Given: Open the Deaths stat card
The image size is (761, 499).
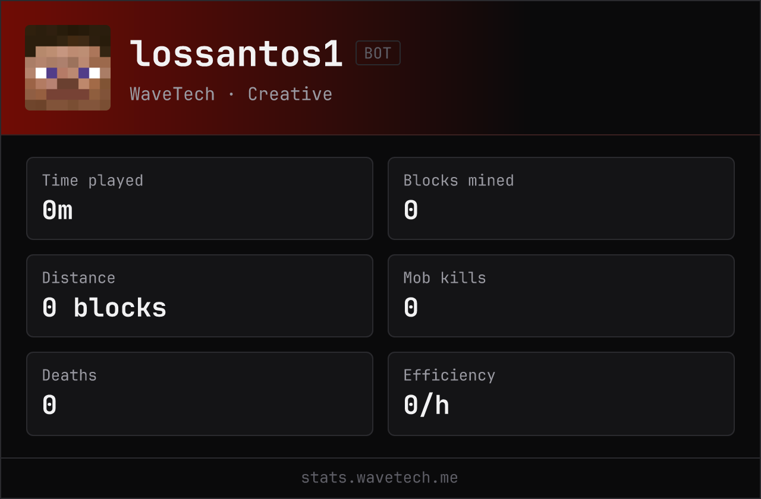Looking at the screenshot, I should (x=200, y=394).
